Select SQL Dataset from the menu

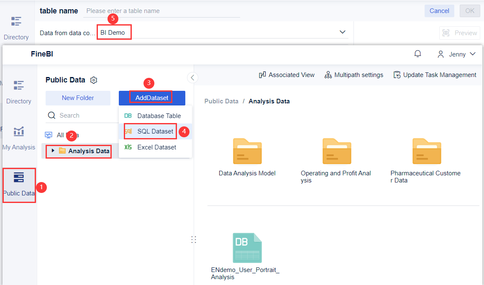(x=149, y=131)
